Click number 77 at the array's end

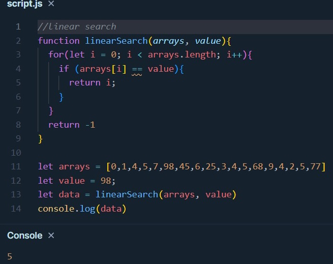[x=315, y=167]
